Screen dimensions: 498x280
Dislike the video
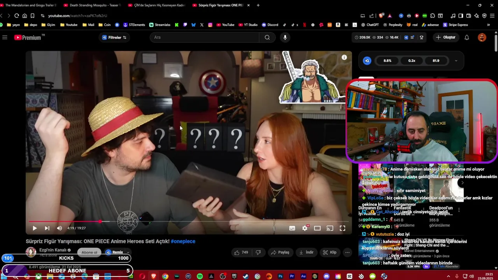[258, 252]
